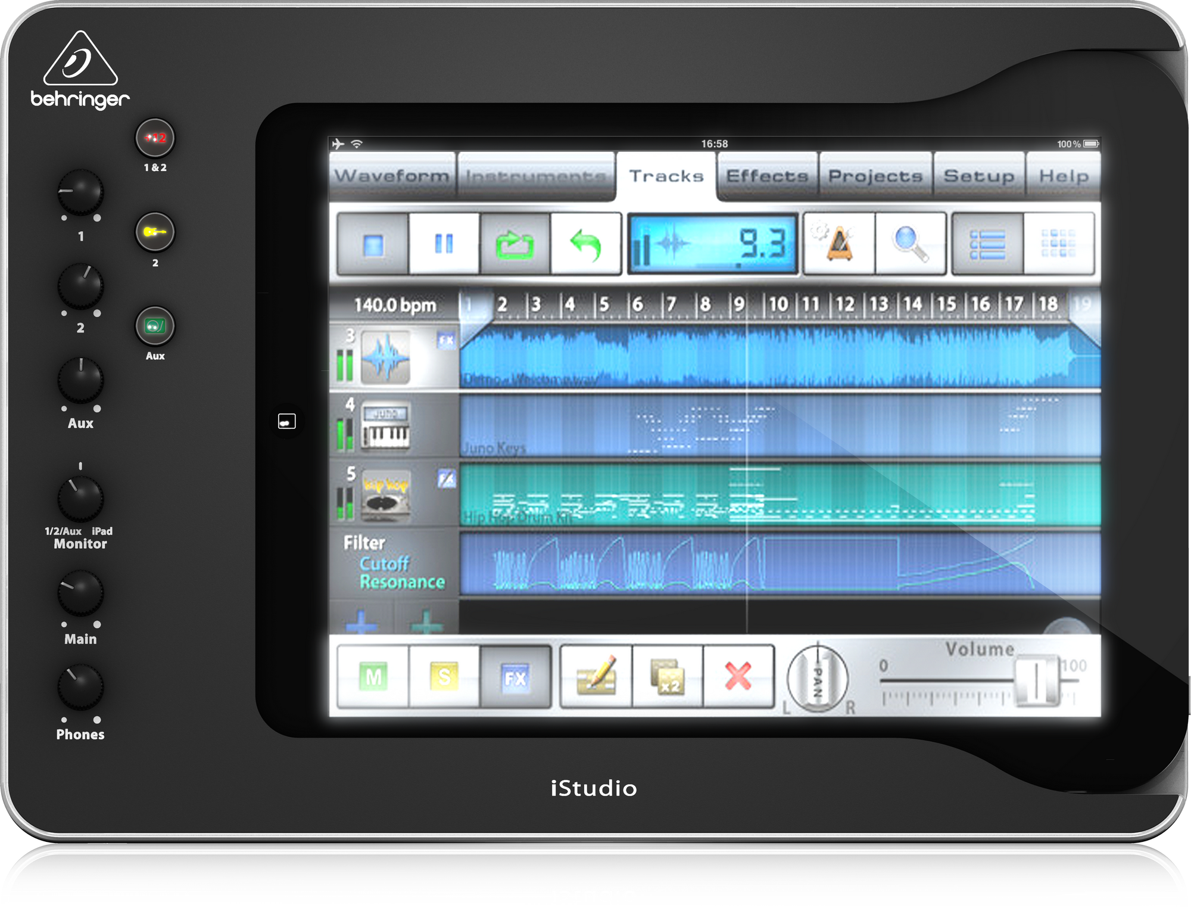Mute the selected track with M
This screenshot has height=908, width=1191.
coord(373,677)
